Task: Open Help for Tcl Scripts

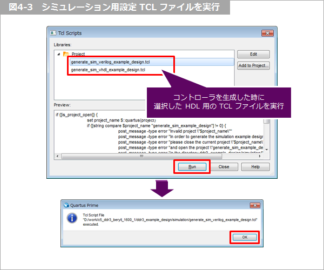Action: pos(255,167)
